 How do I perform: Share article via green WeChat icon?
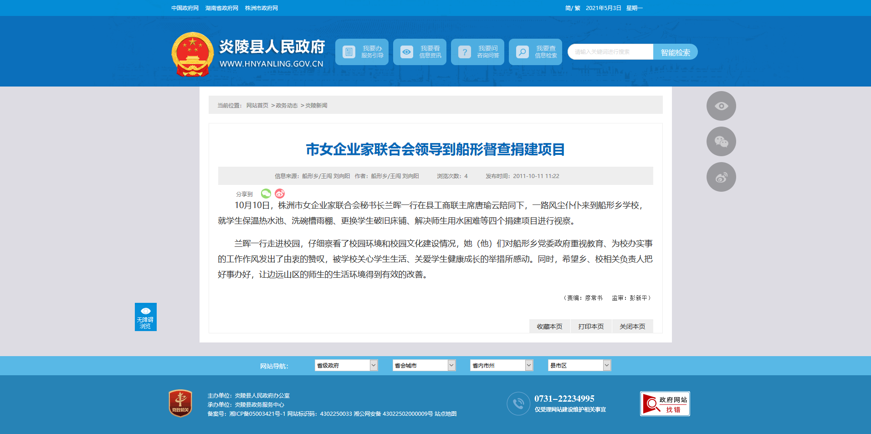pyautogui.click(x=266, y=194)
